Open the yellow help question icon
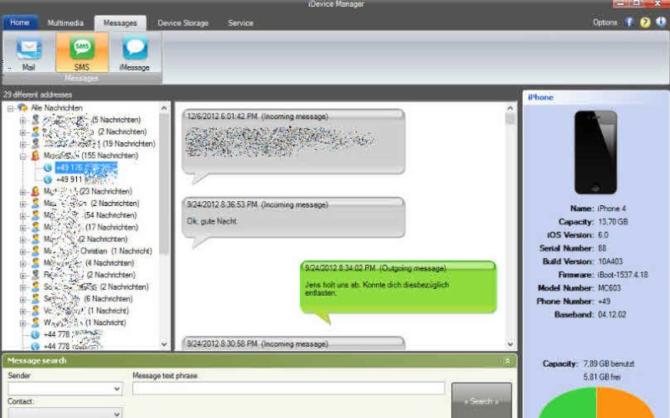Screen dimensions: 670x418 coord(645,23)
